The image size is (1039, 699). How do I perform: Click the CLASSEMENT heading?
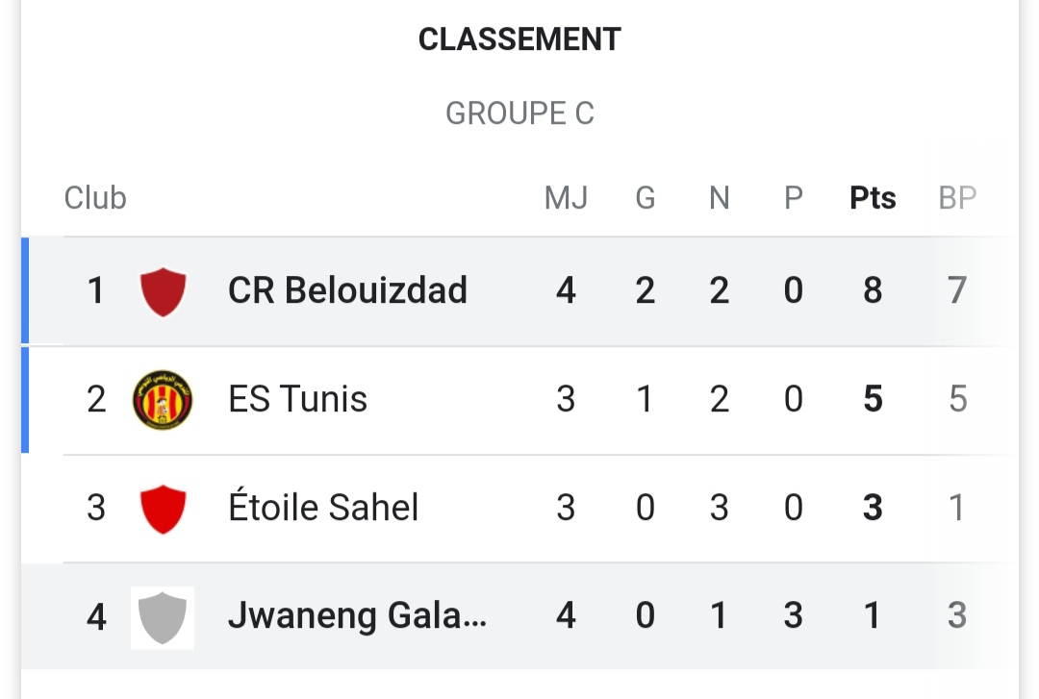click(x=519, y=39)
